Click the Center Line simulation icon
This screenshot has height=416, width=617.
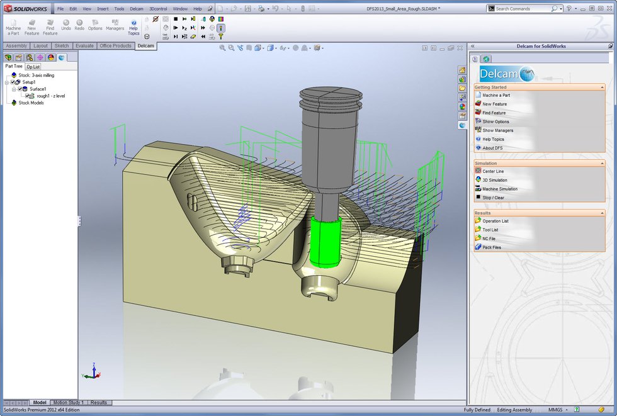(x=480, y=171)
